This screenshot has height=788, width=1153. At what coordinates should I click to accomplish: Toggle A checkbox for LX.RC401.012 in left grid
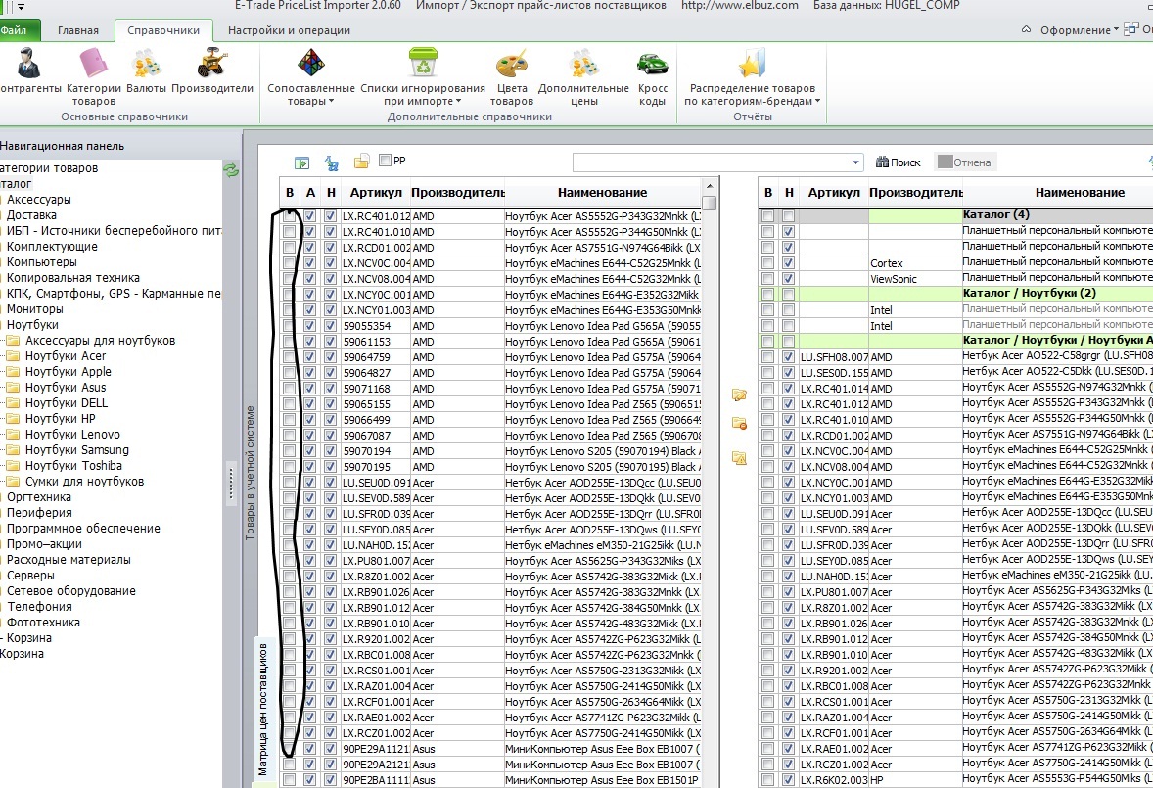[x=309, y=216]
